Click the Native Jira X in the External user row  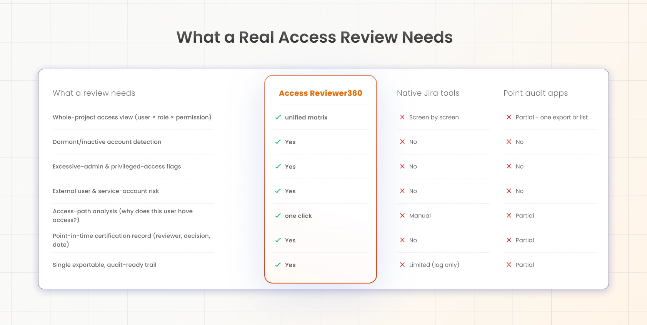(402, 191)
